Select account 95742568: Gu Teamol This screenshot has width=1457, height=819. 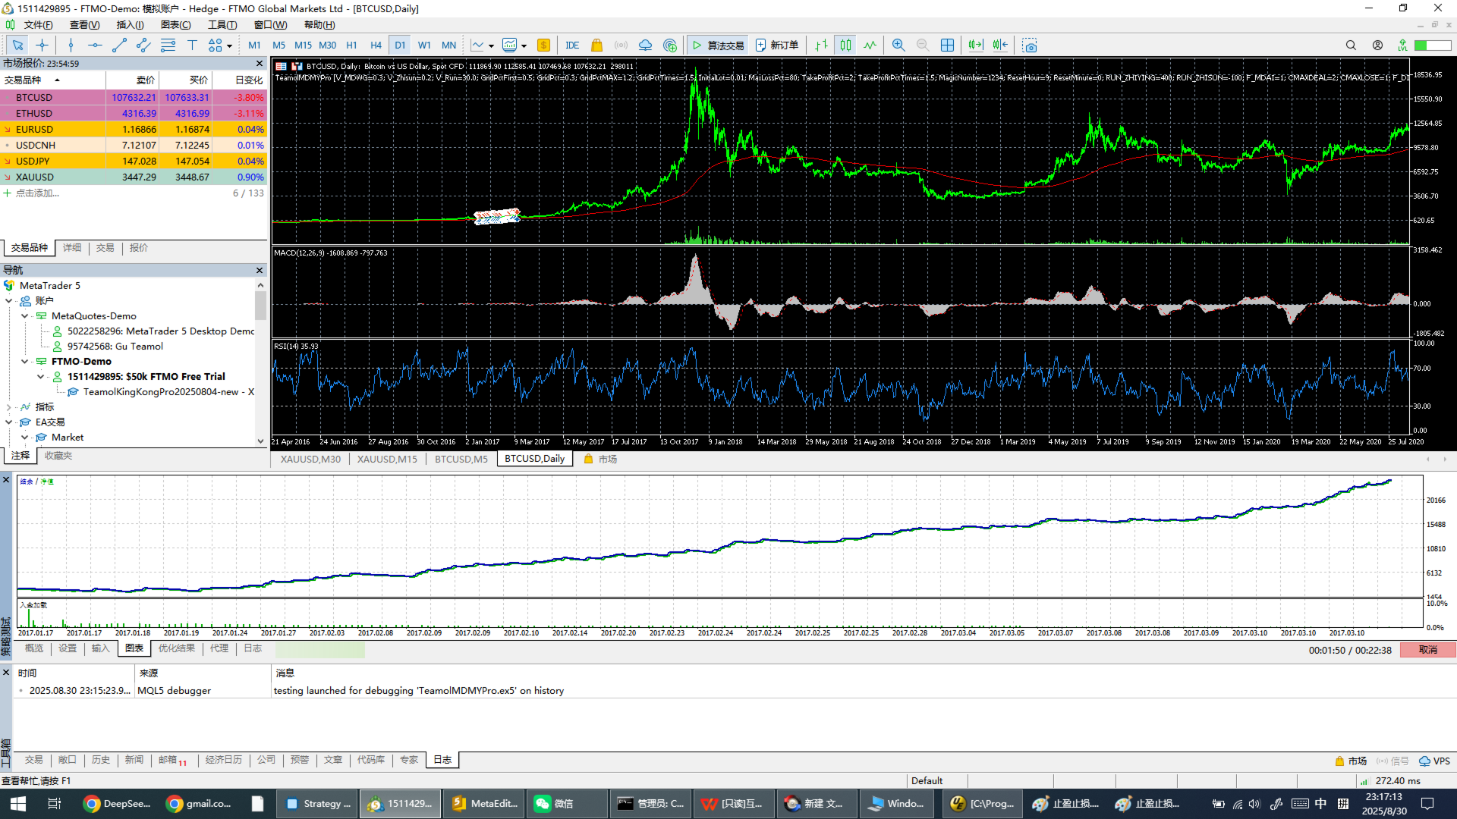tap(115, 347)
